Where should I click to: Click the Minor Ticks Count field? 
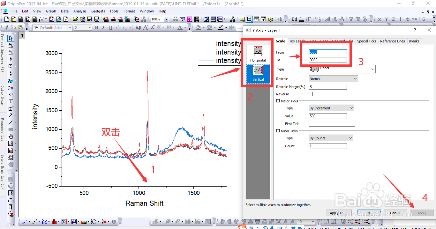[327, 146]
